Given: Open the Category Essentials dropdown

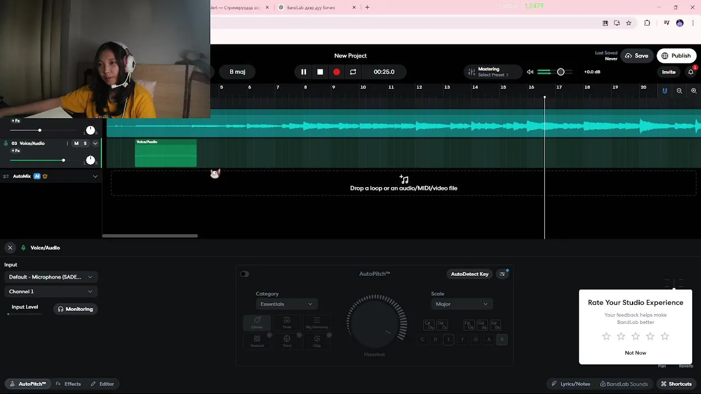Looking at the screenshot, I should [x=286, y=304].
